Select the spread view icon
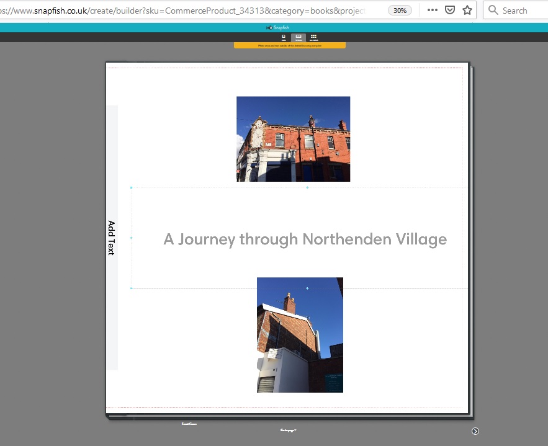The width and height of the screenshot is (548, 446). [x=299, y=38]
